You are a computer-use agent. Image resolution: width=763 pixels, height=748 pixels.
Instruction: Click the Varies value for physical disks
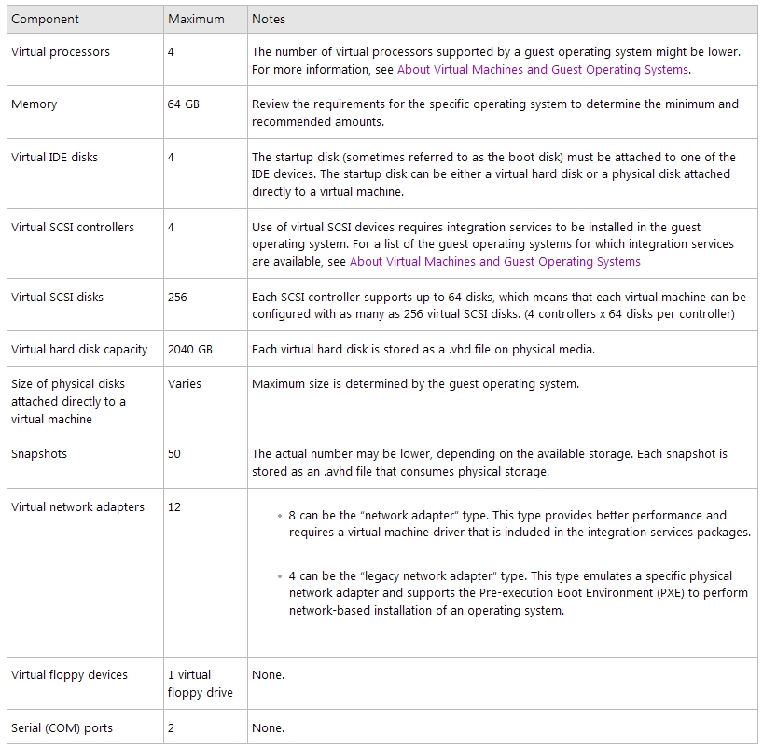(x=185, y=384)
